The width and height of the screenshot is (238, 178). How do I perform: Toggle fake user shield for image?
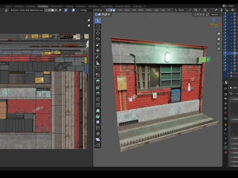coord(46,10)
